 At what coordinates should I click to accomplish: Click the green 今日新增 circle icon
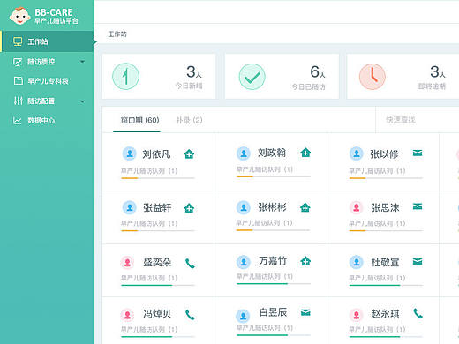pos(125,77)
